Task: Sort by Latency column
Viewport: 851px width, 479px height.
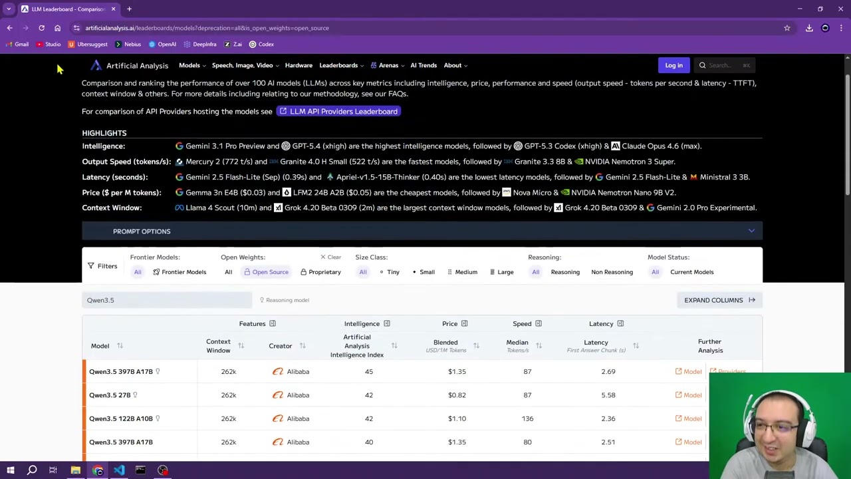Action: click(636, 346)
